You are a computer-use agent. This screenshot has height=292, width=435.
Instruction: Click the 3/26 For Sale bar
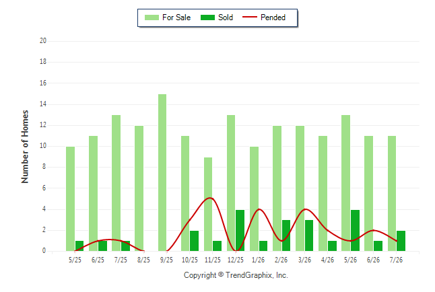pos(300,188)
